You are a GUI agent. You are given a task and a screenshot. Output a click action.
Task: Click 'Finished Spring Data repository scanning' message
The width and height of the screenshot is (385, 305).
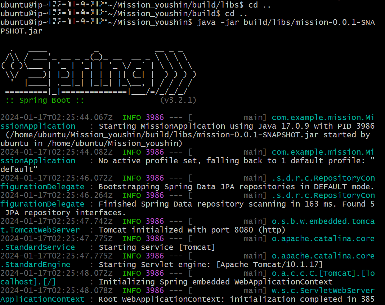click(192, 204)
